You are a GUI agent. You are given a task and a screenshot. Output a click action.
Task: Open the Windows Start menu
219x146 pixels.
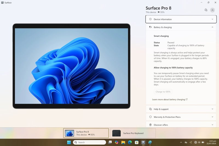69,142
